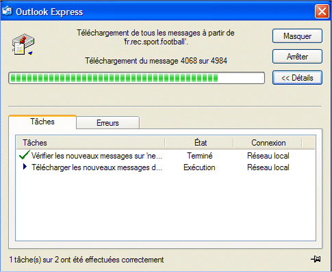Select the 'Télécharger les nouveaux messages' task row
This screenshot has width=332, height=272.
166,167
